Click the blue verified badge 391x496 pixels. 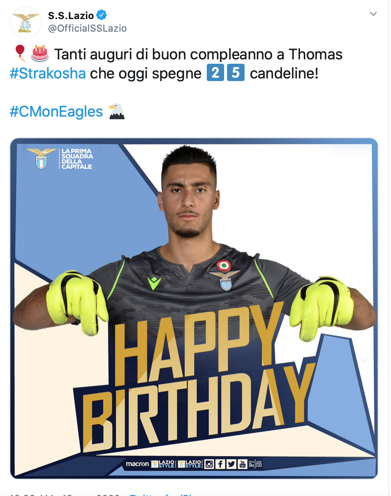click(101, 15)
